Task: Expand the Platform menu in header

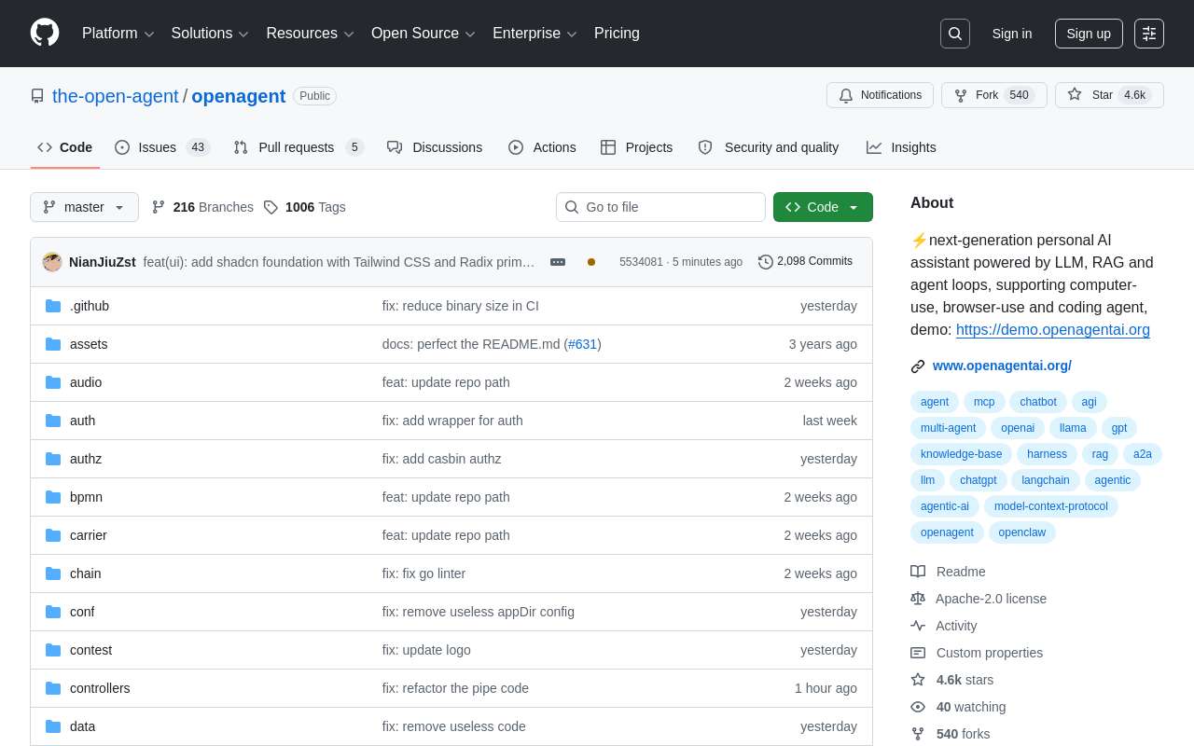Action: 118,34
